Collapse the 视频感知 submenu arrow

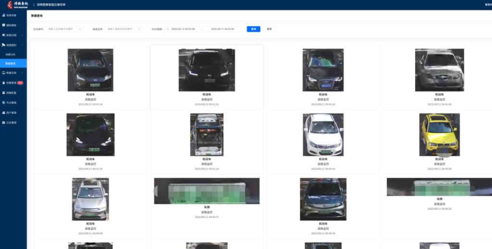21,45
